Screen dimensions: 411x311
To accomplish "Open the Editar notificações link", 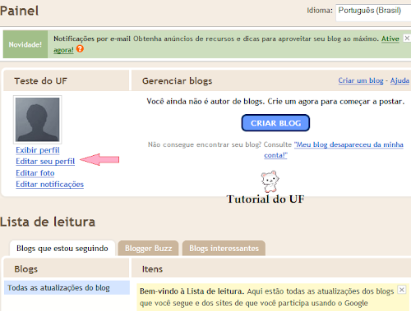I will point(49,185).
